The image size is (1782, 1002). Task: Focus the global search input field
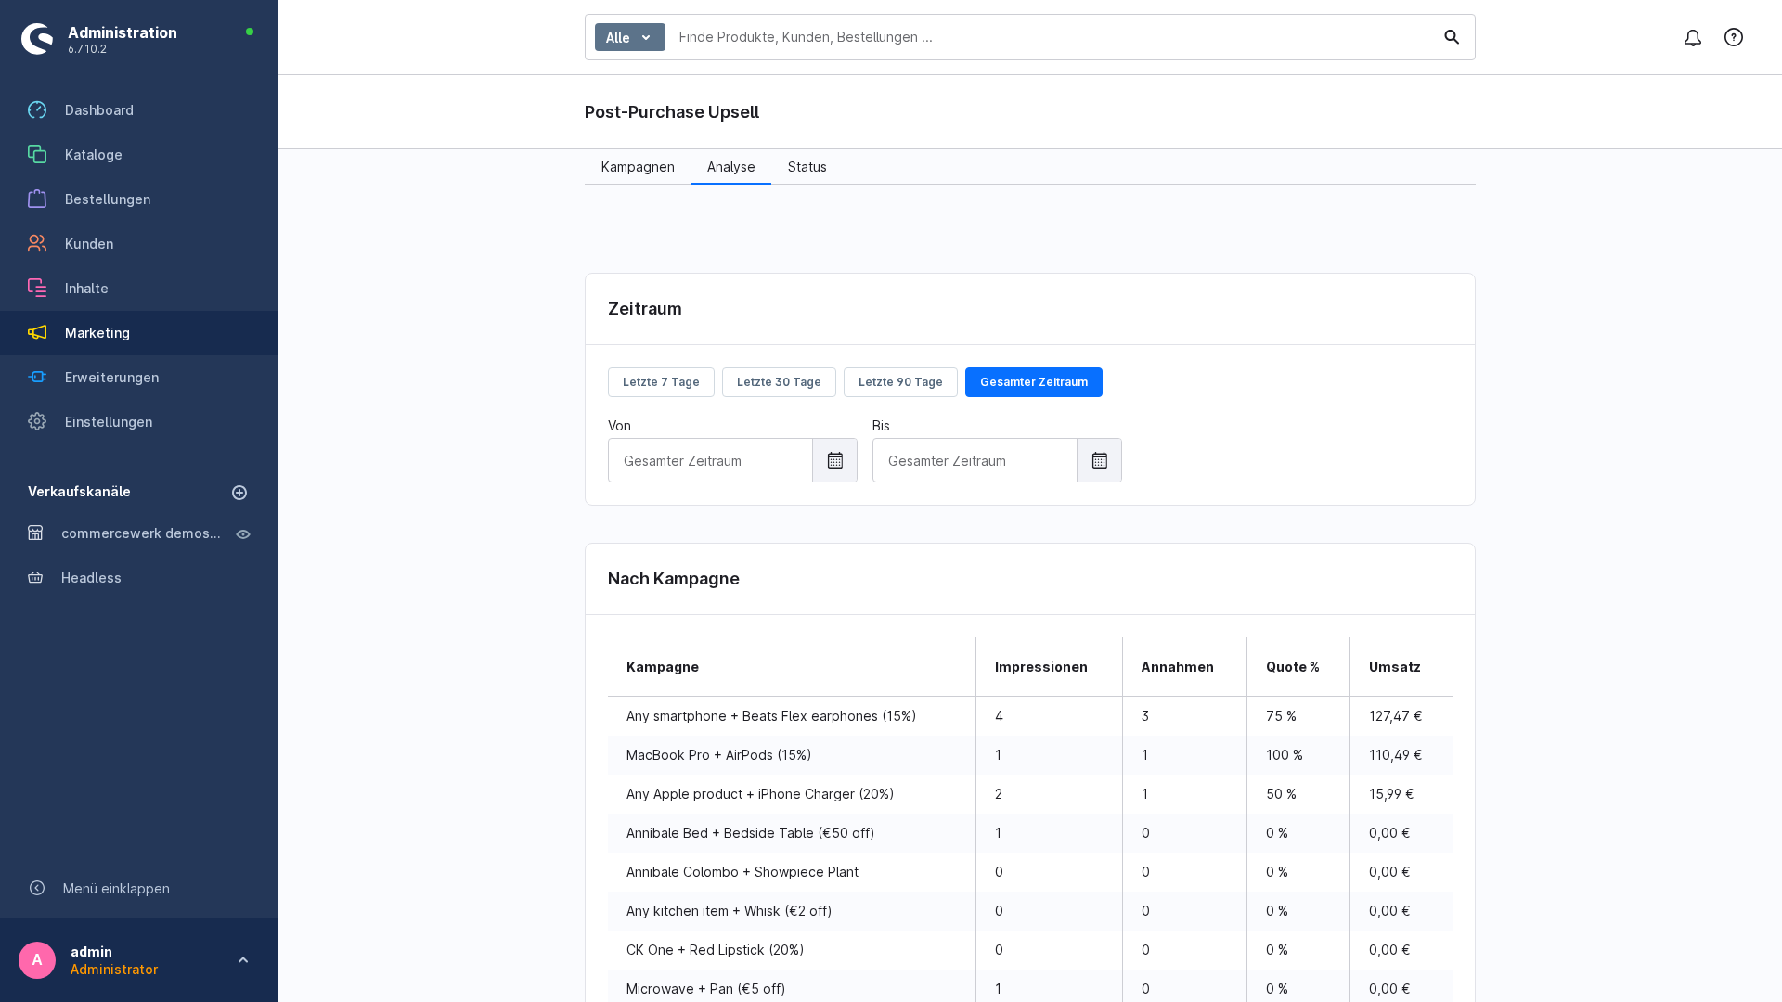(x=1049, y=37)
